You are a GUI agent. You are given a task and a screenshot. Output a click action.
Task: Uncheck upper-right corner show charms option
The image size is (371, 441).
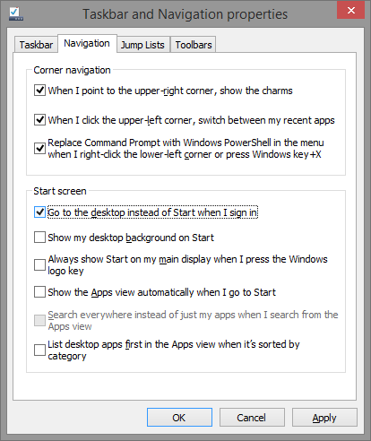coord(39,90)
